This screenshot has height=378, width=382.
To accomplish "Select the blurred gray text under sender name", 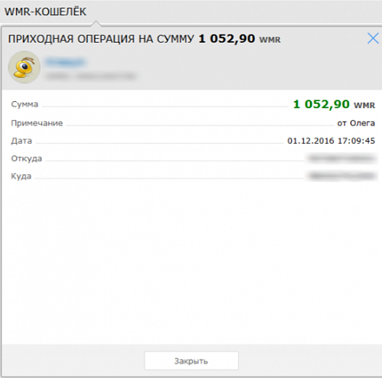I will (x=91, y=76).
